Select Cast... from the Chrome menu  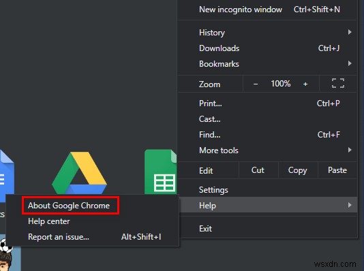pyautogui.click(x=267, y=119)
